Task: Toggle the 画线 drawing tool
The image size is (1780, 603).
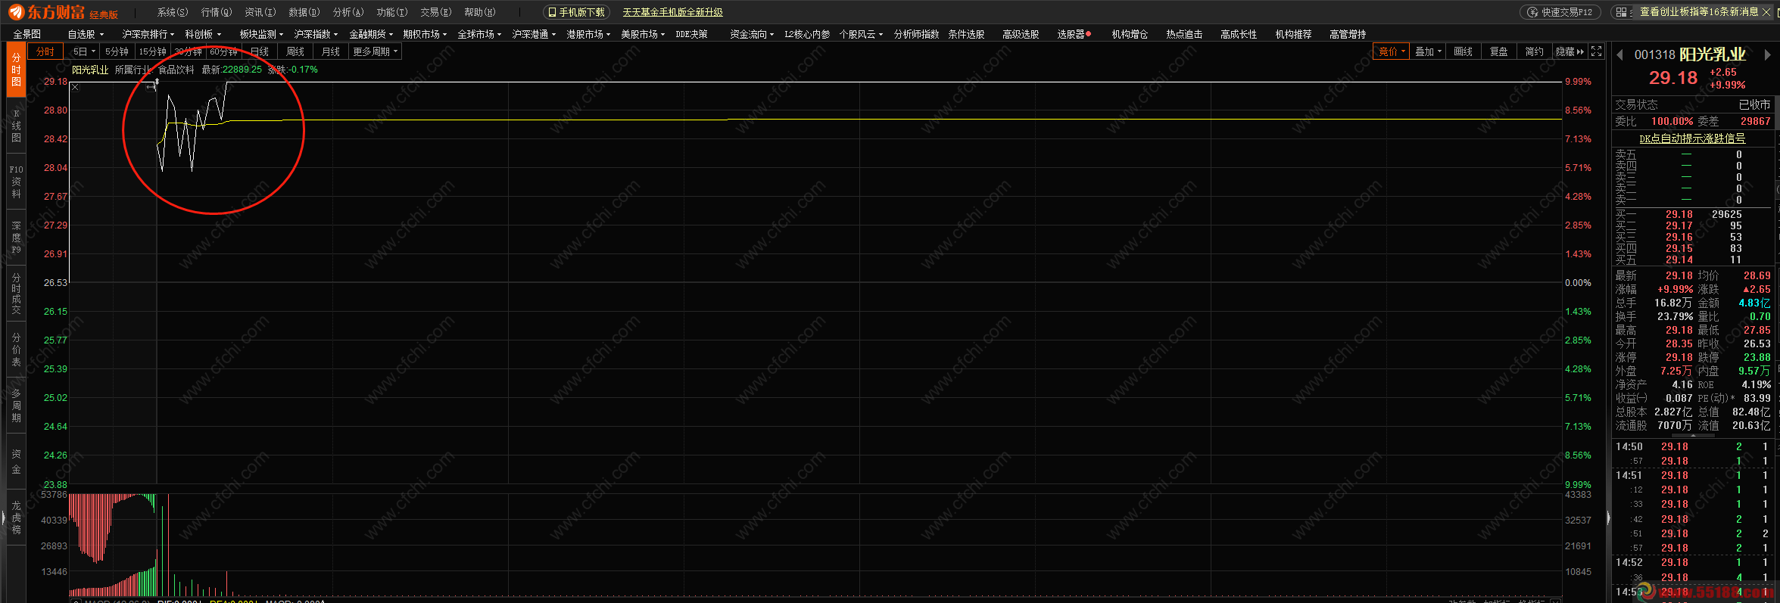Action: click(1464, 51)
